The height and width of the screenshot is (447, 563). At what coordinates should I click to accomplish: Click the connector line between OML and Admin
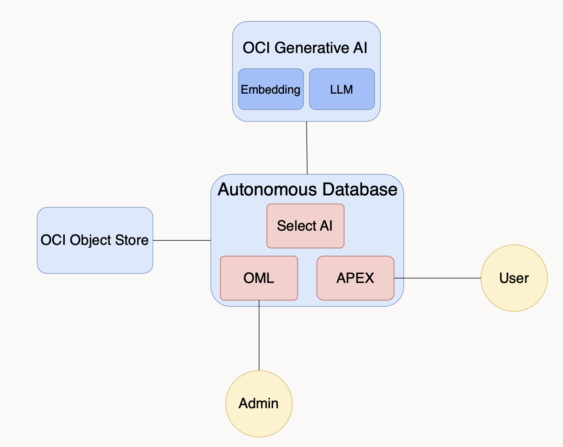[x=259, y=335]
